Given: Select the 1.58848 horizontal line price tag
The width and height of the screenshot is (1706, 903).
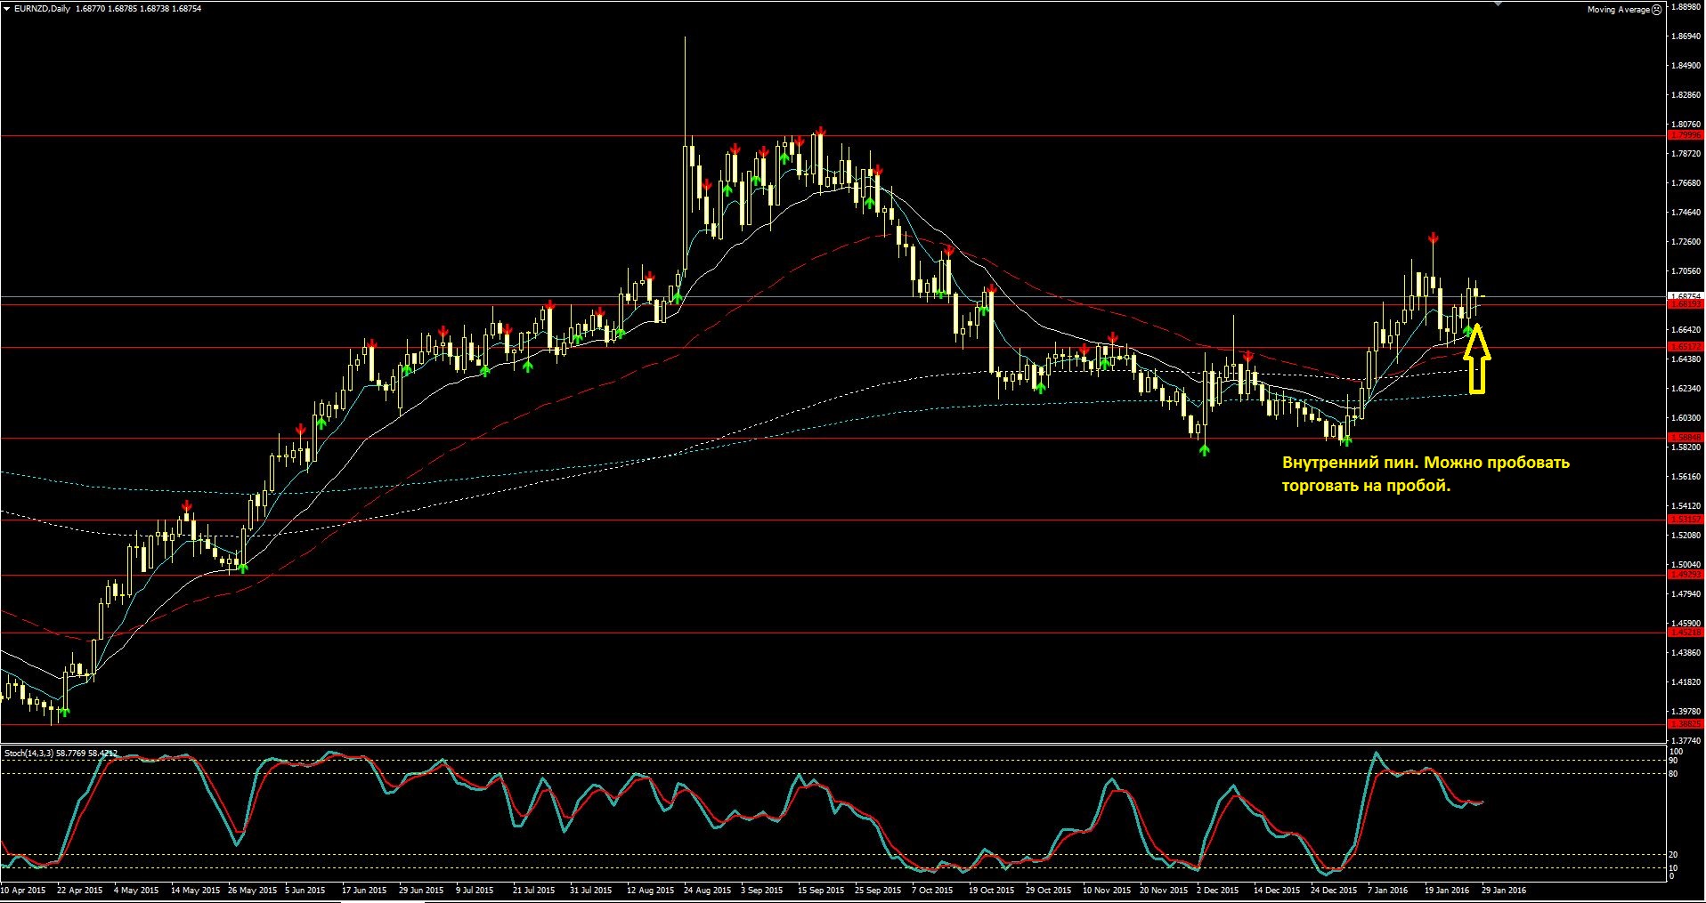Looking at the screenshot, I should pyautogui.click(x=1686, y=438).
